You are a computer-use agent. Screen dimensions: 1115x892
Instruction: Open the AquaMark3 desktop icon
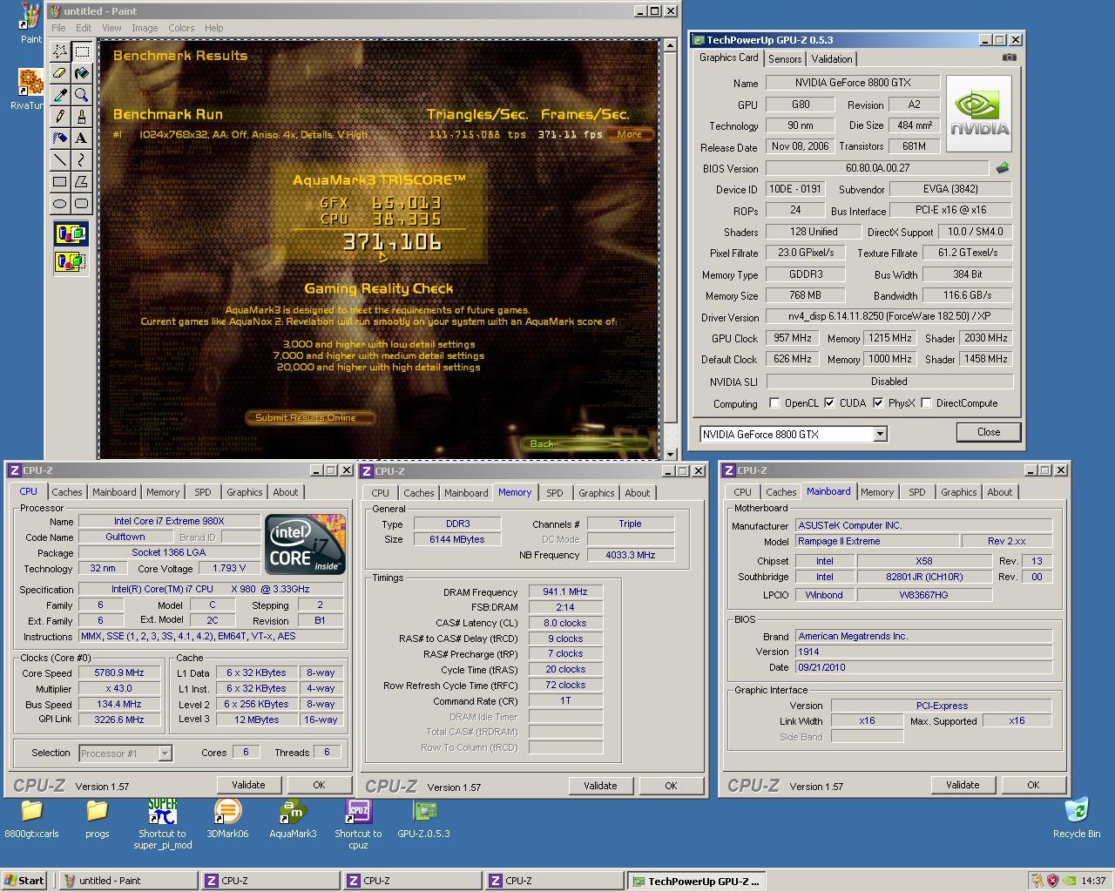293,818
